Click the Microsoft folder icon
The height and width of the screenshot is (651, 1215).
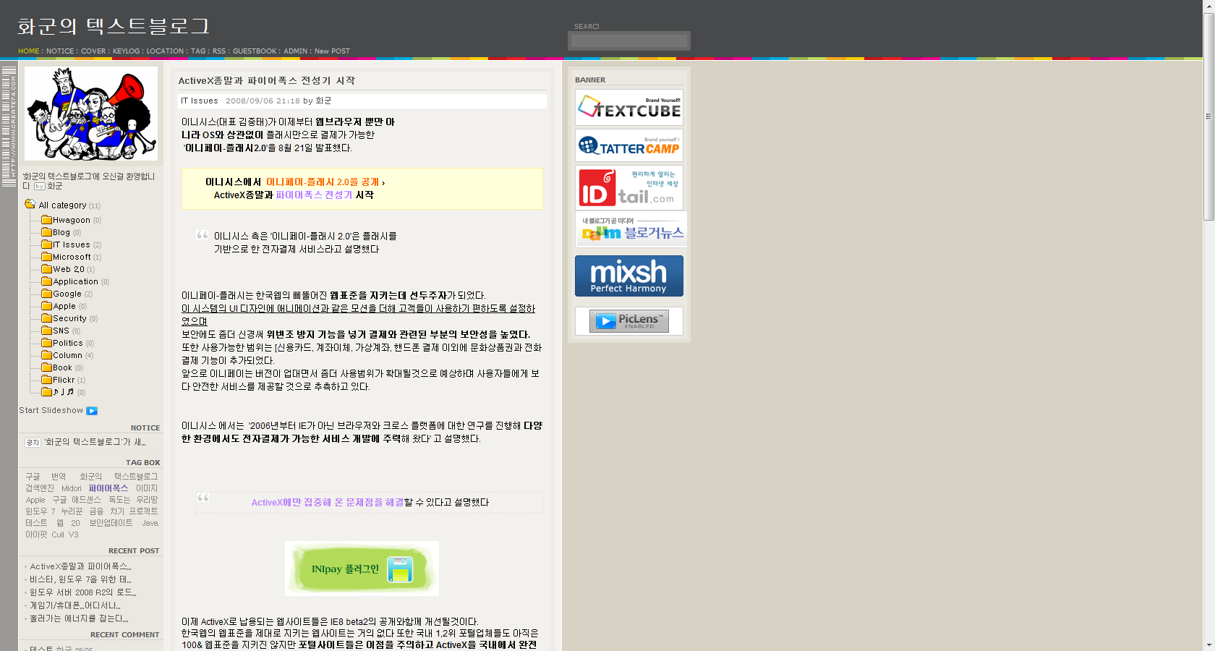[46, 257]
